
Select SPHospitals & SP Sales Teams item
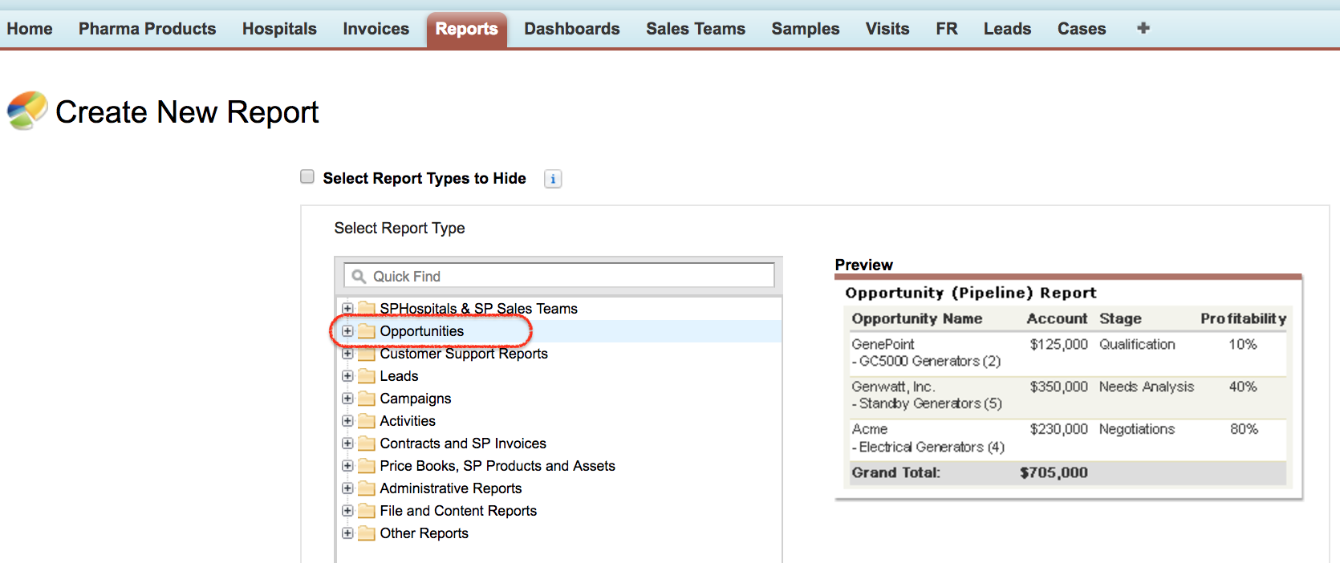tap(478, 309)
